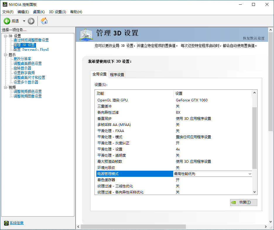Image resolution: width=274 pixels, height=230 pixels.
Task: Click the 恢复(T) button
Action: [x=244, y=203]
